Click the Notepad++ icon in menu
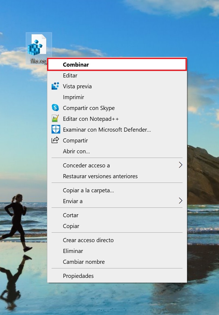 [55, 119]
